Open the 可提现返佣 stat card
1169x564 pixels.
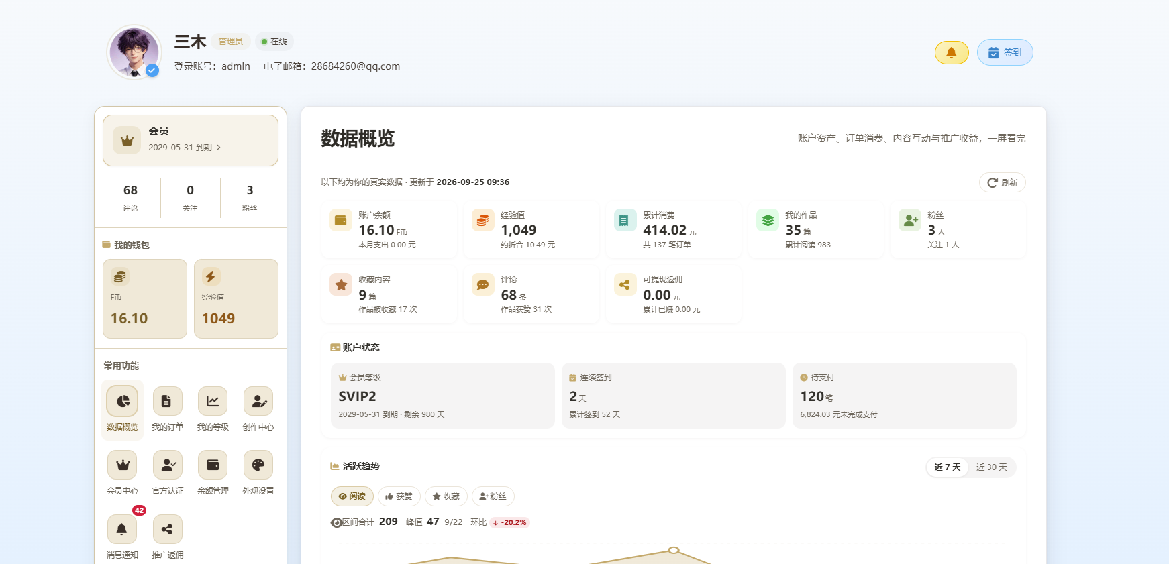click(674, 294)
